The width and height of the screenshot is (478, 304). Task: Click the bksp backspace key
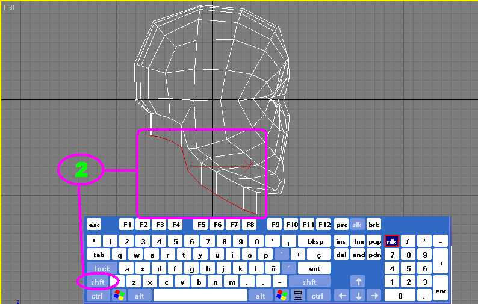(315, 241)
